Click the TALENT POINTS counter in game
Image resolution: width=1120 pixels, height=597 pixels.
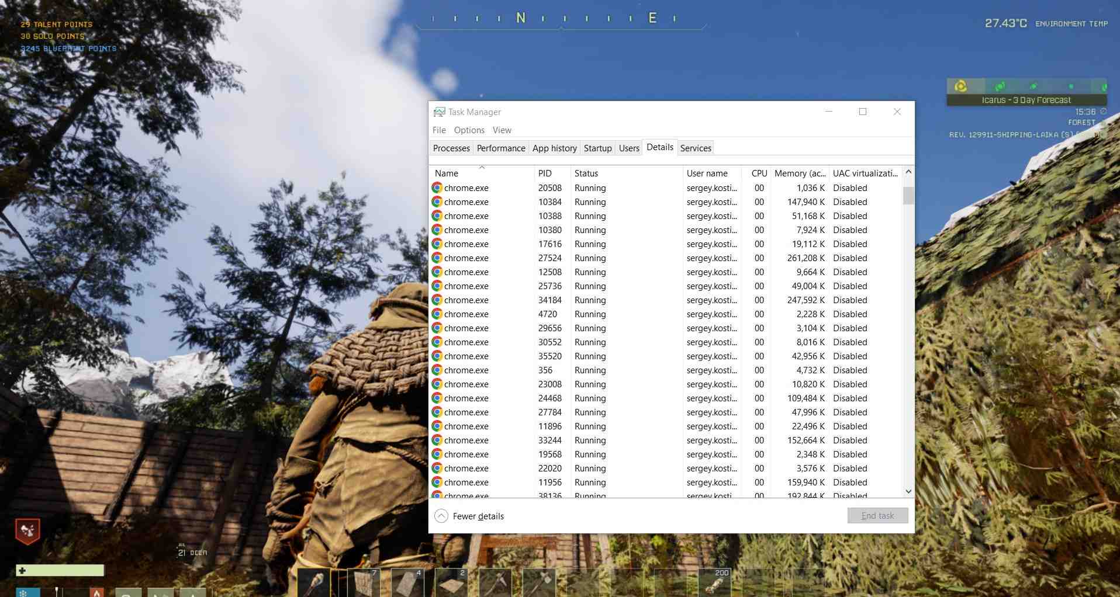57,24
